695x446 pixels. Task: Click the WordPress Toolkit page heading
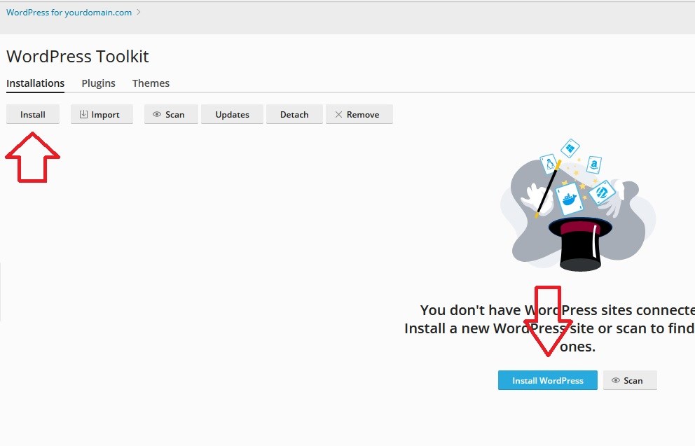78,57
